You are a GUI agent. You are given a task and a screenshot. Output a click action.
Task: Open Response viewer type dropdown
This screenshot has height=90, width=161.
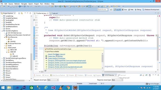pos(117,80)
